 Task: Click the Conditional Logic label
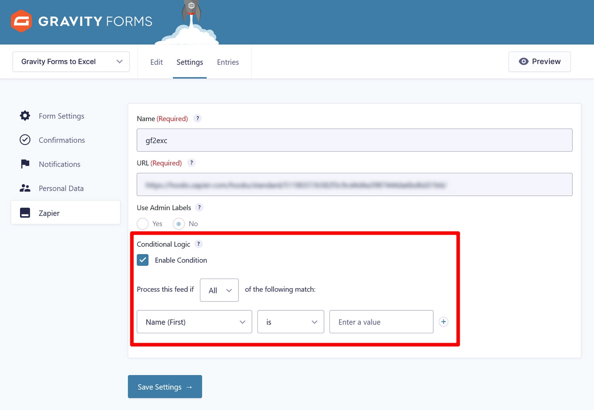point(163,244)
